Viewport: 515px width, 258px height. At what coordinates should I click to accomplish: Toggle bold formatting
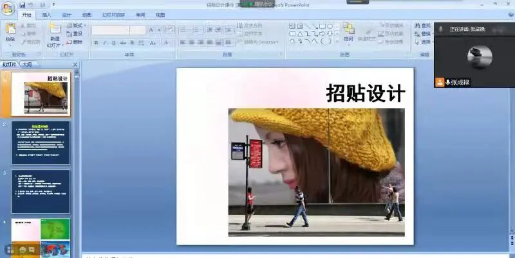pos(96,43)
